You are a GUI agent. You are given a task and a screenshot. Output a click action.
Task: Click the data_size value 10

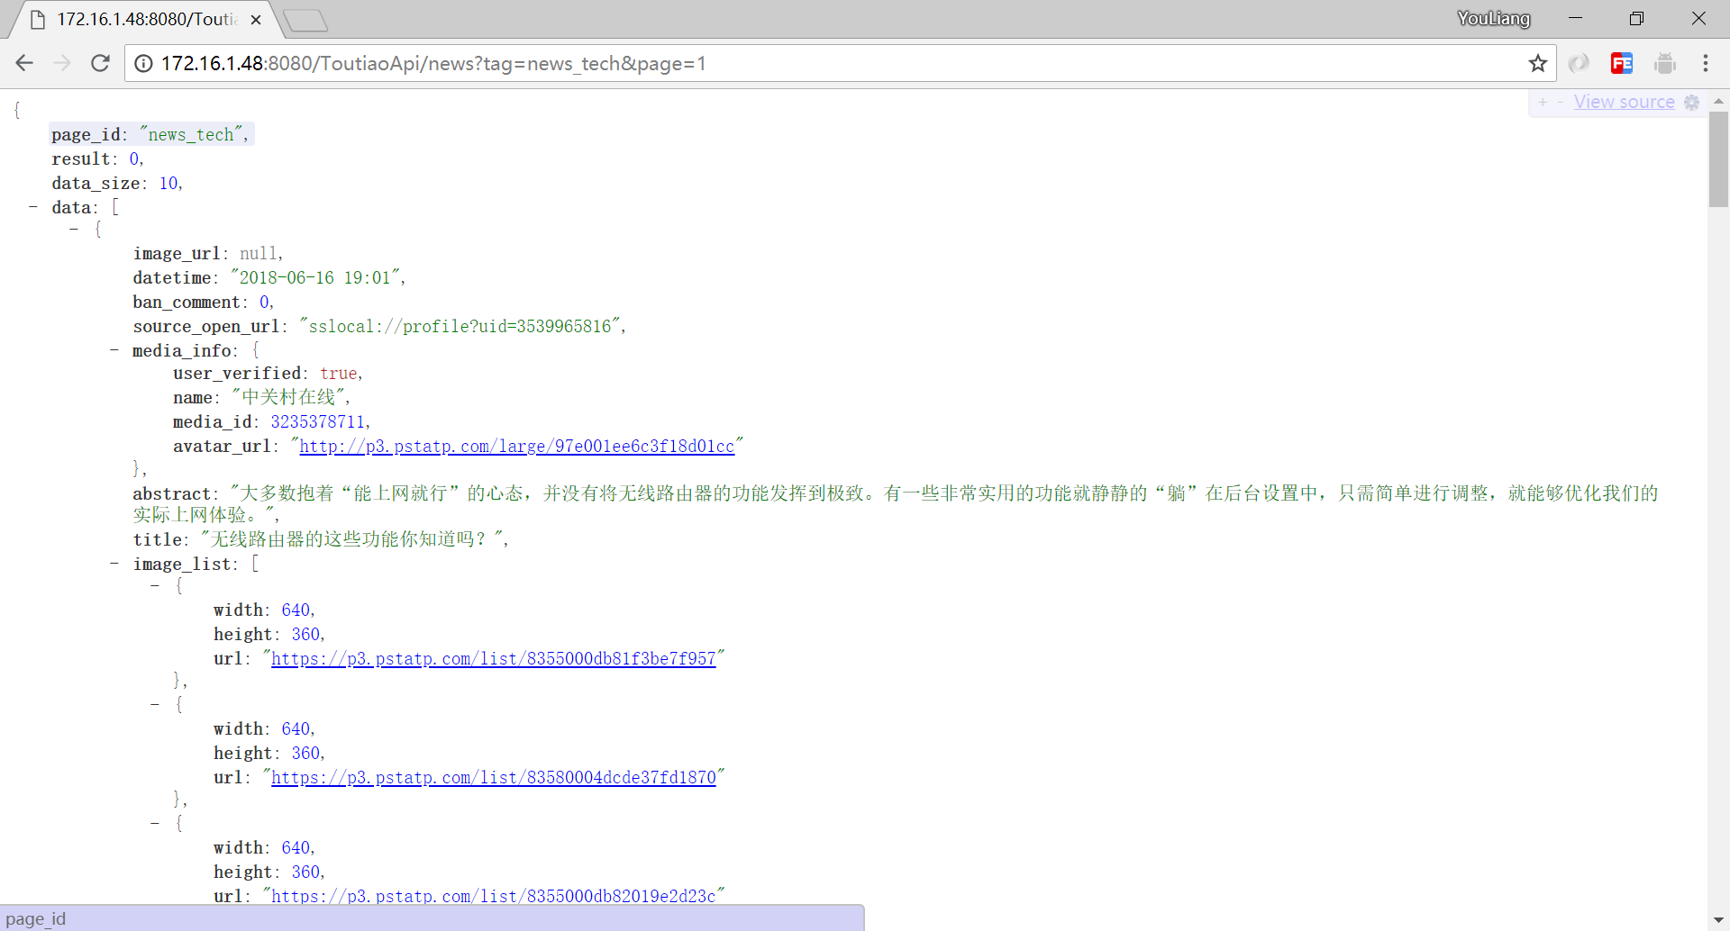point(168,184)
